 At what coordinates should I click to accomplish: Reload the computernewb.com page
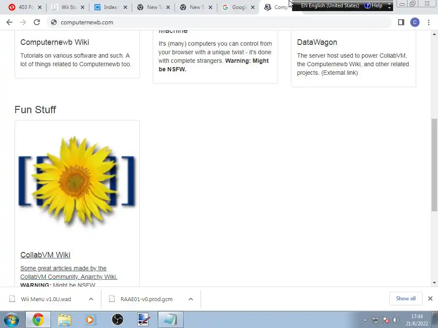pyautogui.click(x=37, y=22)
